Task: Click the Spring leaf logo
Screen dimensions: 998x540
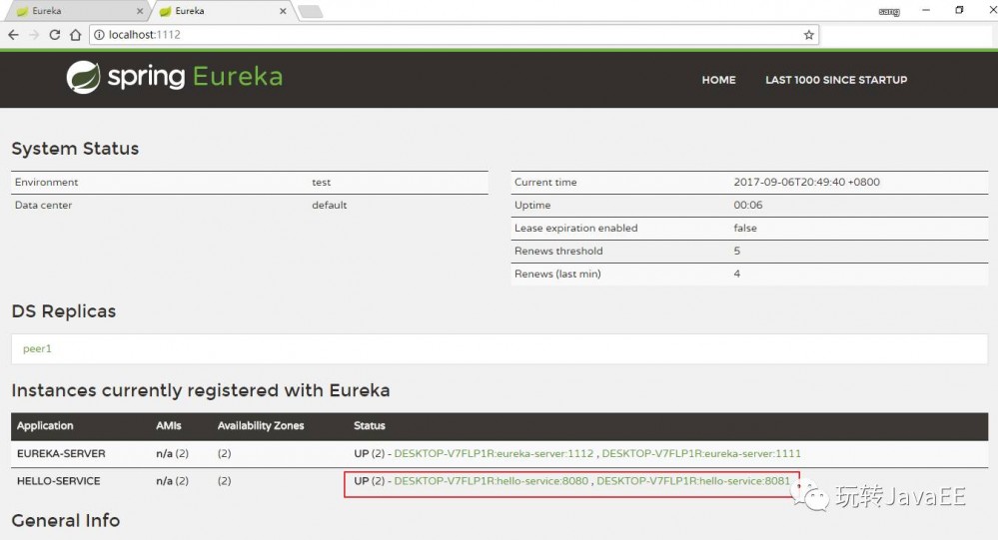Action: (x=83, y=77)
